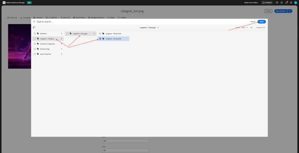Click the Save & Close button
Image resolution: width=299 pixels, height=153 pixels.
[281, 11]
